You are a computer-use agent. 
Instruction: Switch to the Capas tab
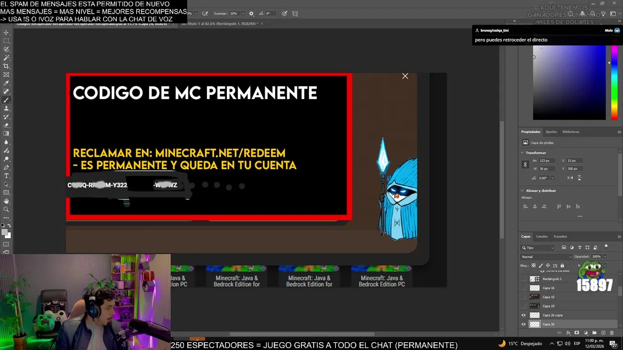pos(526,236)
